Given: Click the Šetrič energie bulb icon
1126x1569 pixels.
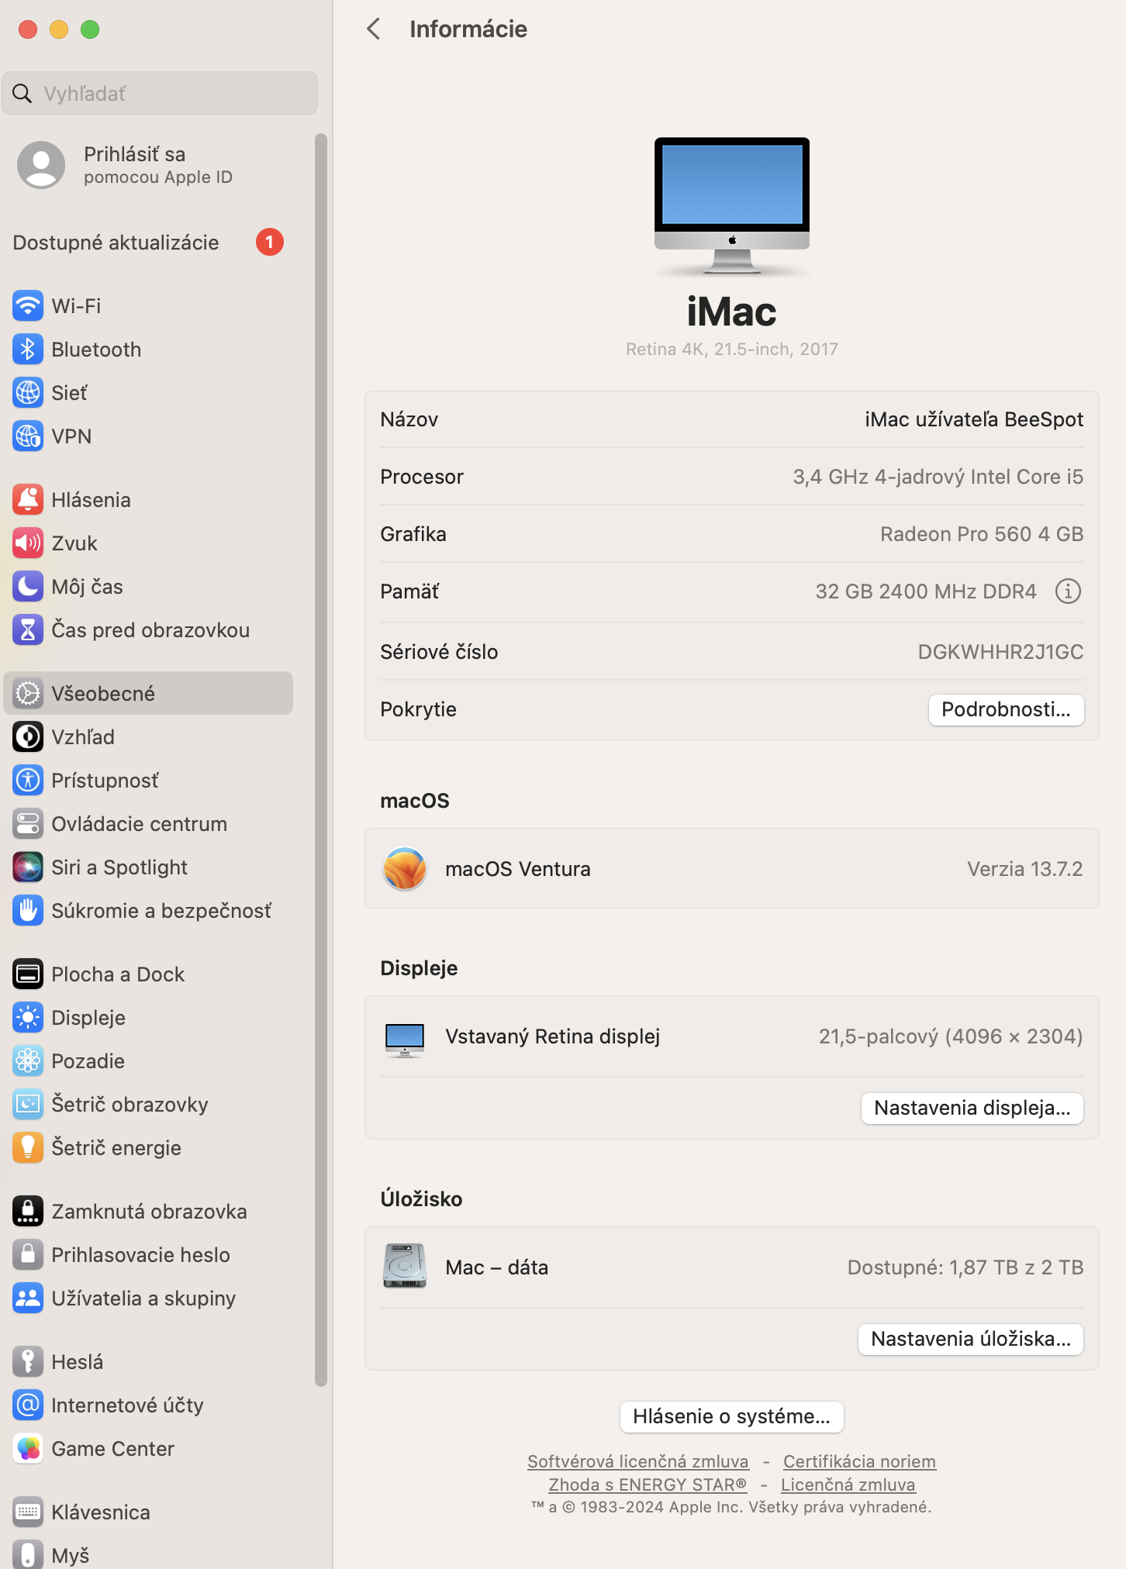Looking at the screenshot, I should pyautogui.click(x=28, y=1147).
